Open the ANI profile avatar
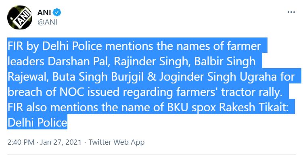The height and width of the screenshot is (156, 303). click(x=19, y=17)
